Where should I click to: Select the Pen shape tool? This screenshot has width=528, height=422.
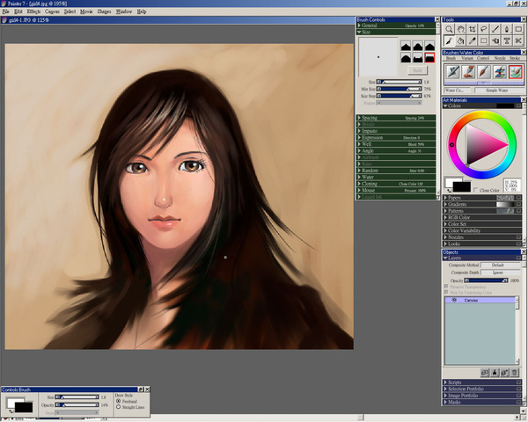[507, 29]
